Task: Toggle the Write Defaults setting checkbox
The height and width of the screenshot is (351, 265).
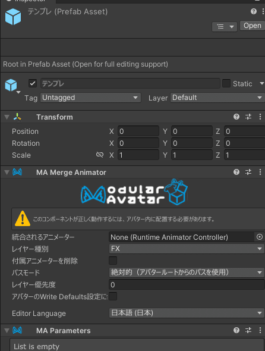Action: (113, 296)
